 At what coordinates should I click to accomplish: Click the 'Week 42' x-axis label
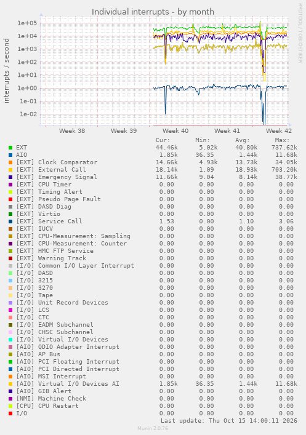click(x=279, y=130)
